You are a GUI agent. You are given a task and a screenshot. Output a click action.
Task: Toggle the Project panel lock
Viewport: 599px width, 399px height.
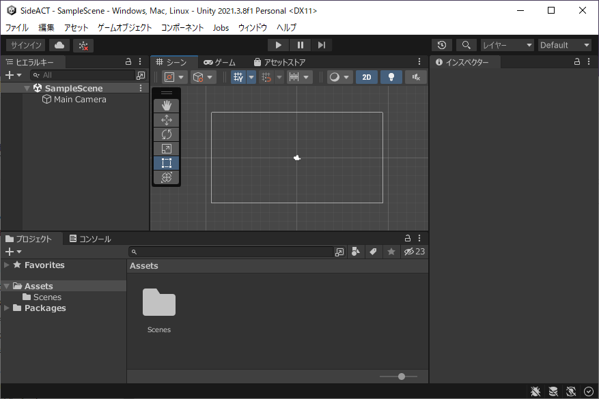[408, 238]
